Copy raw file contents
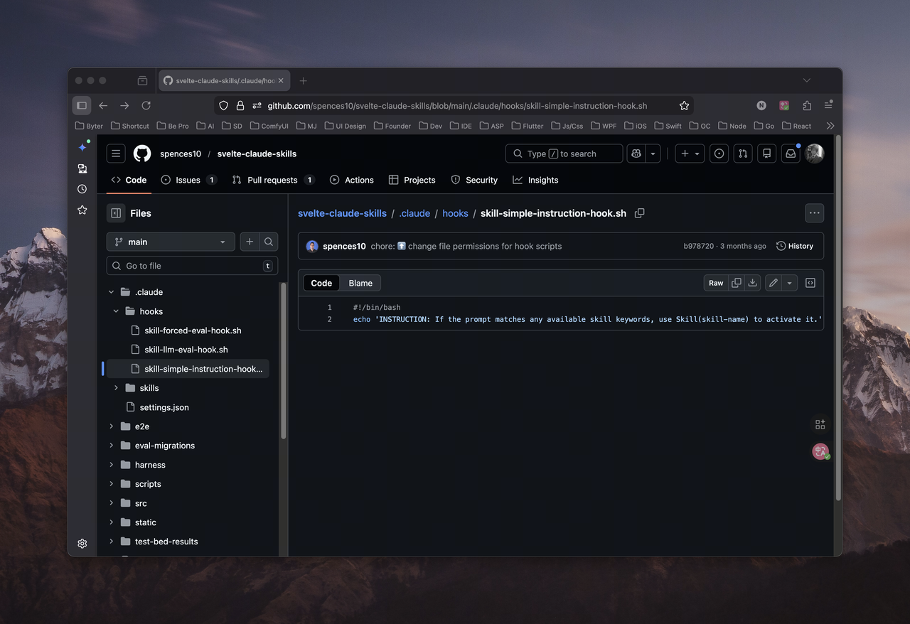Image resolution: width=910 pixels, height=624 pixels. (736, 283)
